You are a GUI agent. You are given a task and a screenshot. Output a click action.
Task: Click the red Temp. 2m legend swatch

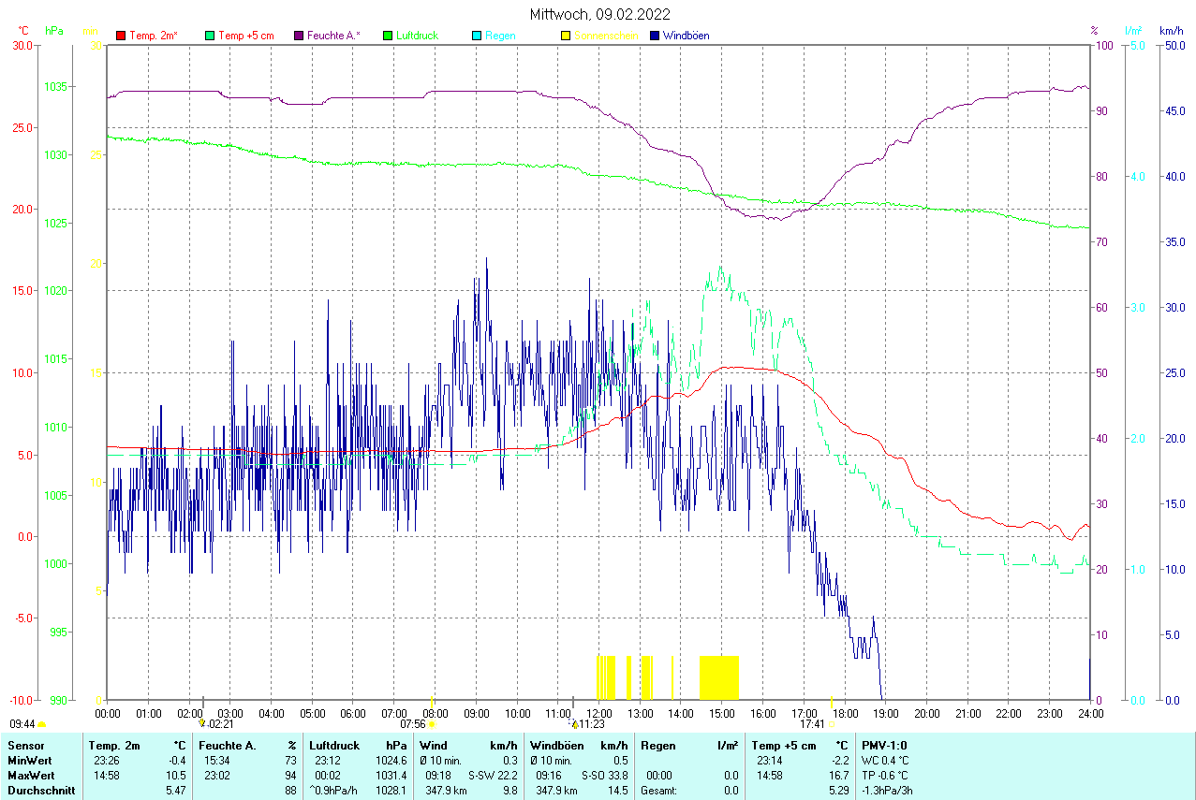pos(121,36)
